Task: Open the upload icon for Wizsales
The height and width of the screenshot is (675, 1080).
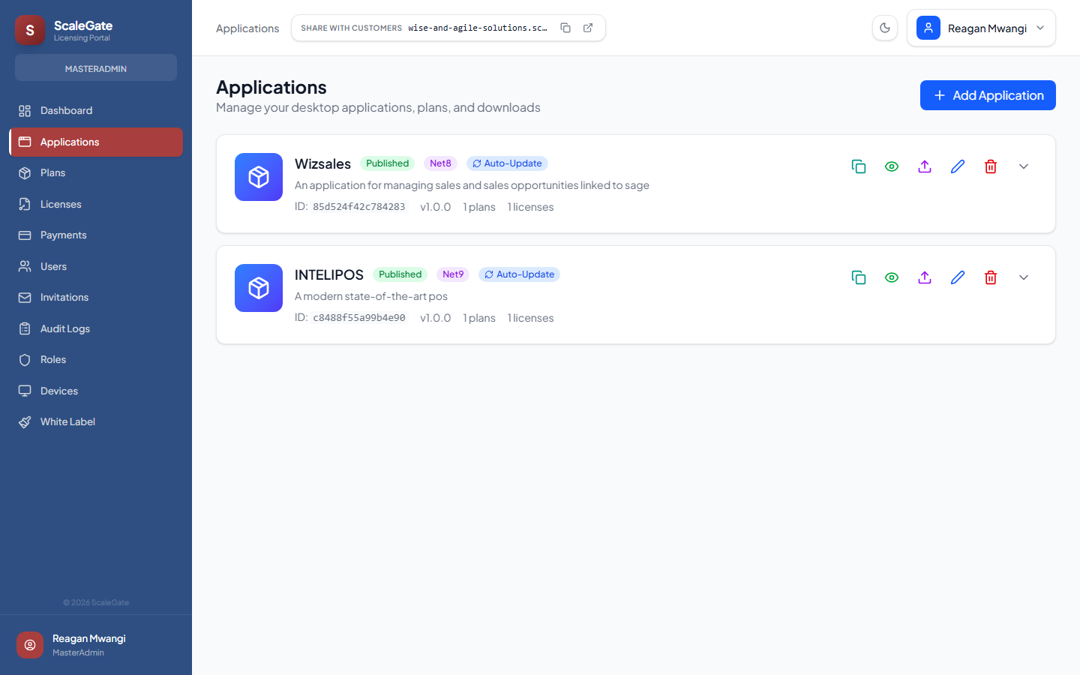Action: click(925, 166)
